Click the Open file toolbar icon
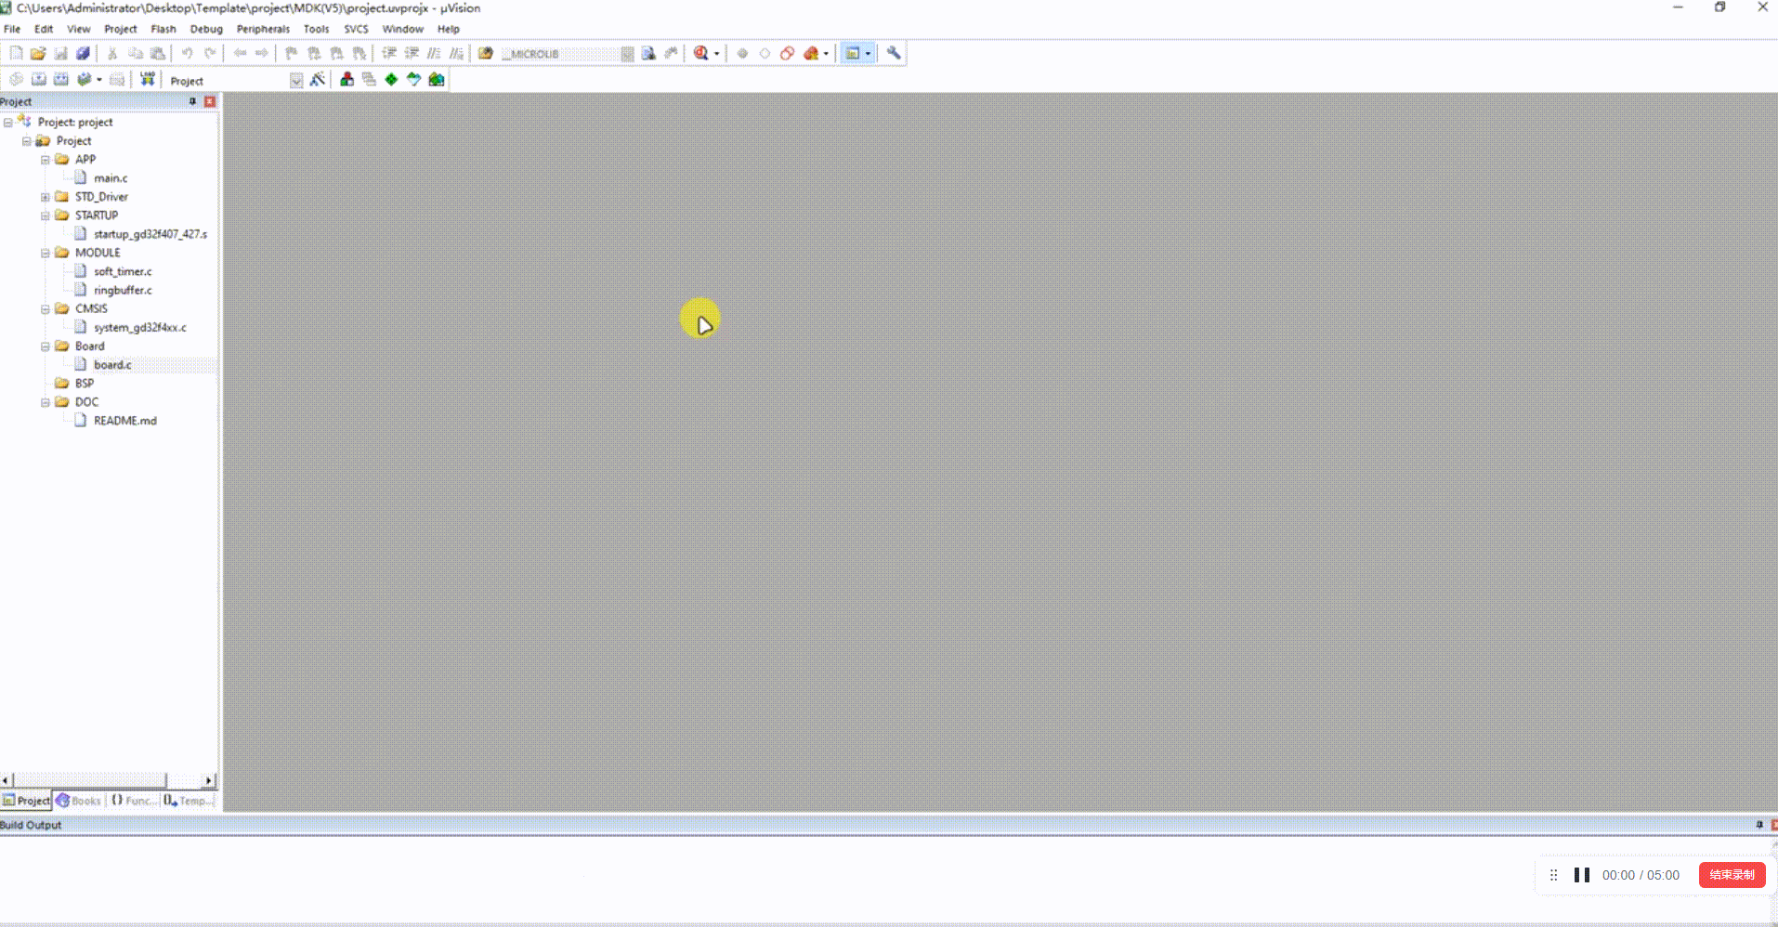The height and width of the screenshot is (927, 1778). point(38,54)
